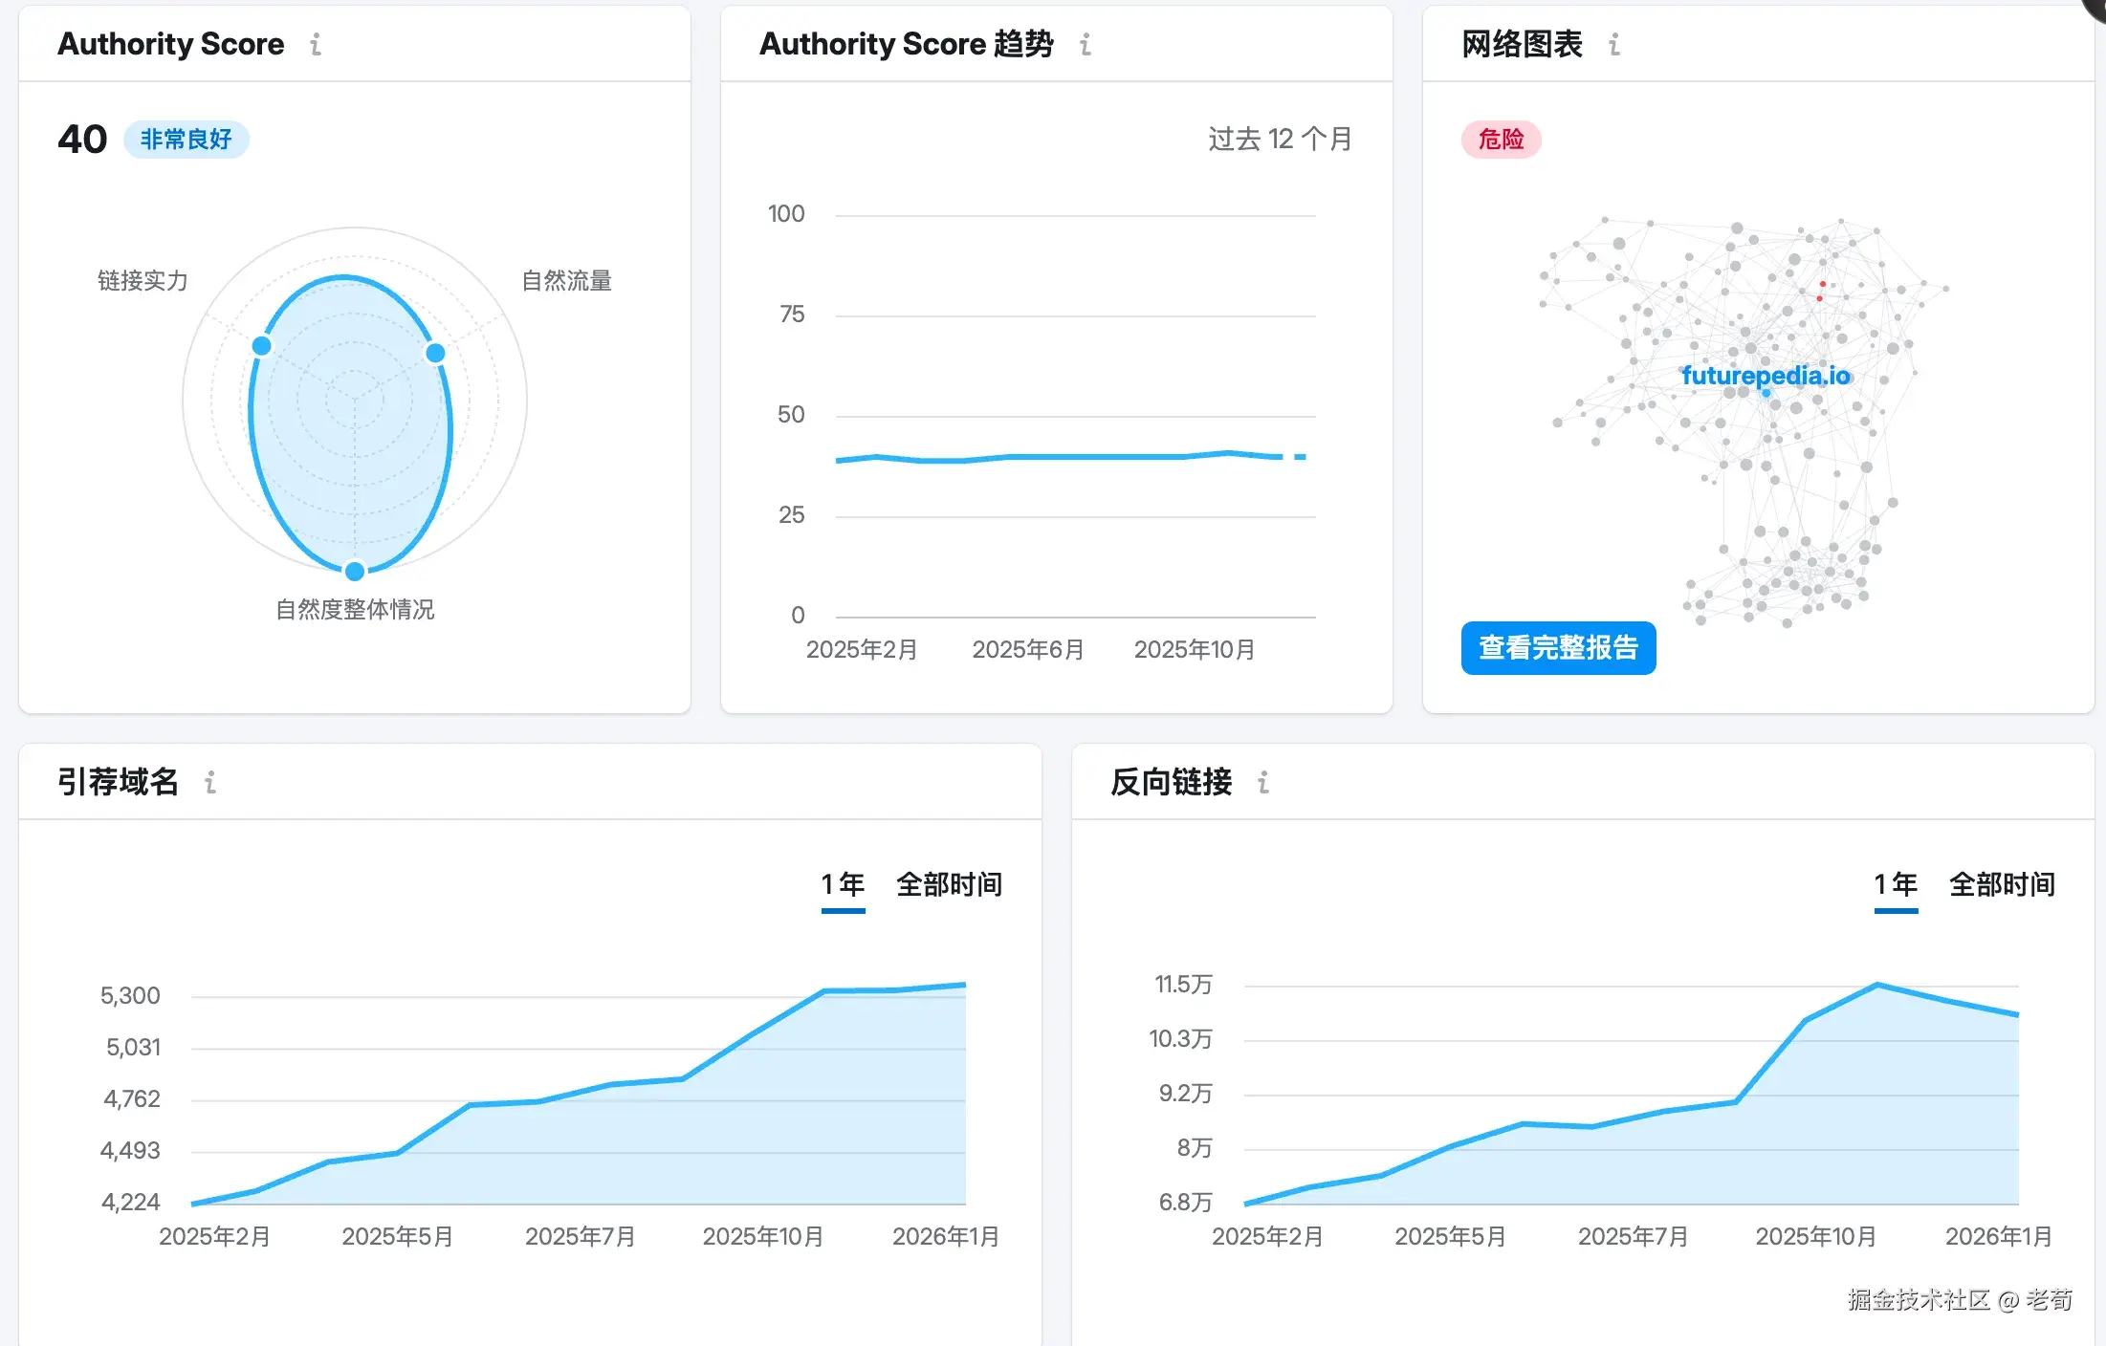This screenshot has width=2106, height=1346.
Task: Click the 自然度整体情况 point on radar chart
Action: (x=355, y=572)
